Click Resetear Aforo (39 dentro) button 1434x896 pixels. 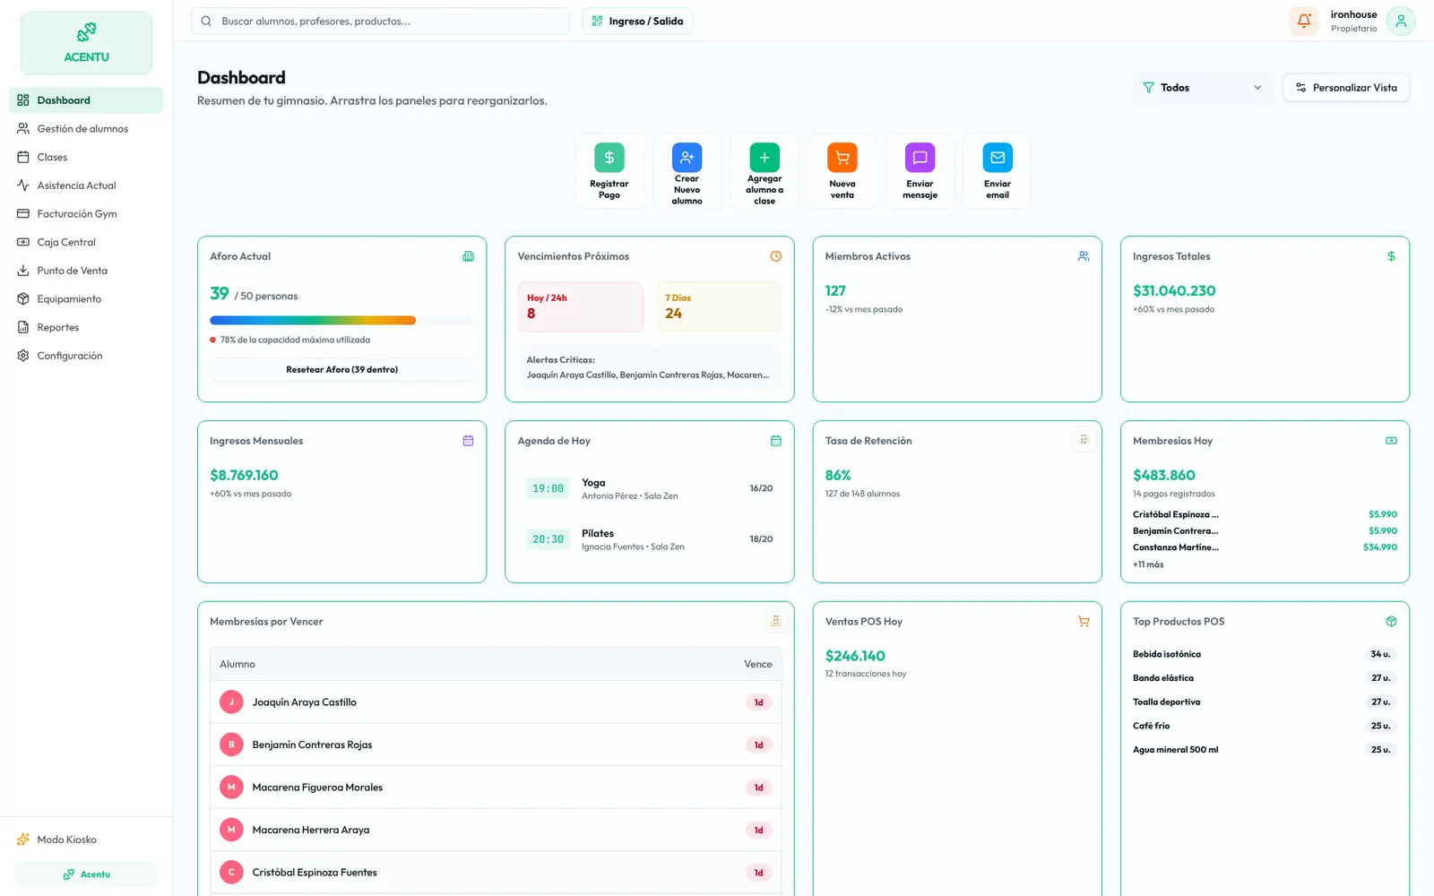[x=341, y=369]
